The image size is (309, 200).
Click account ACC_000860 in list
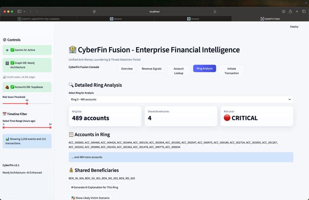76,142
